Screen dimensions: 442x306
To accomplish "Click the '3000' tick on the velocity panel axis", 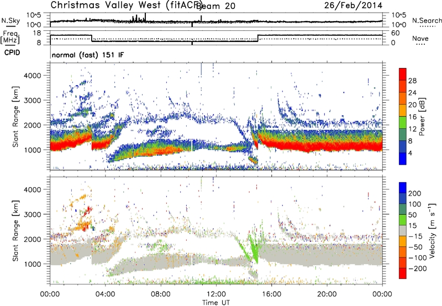I will click(x=32, y=214).
